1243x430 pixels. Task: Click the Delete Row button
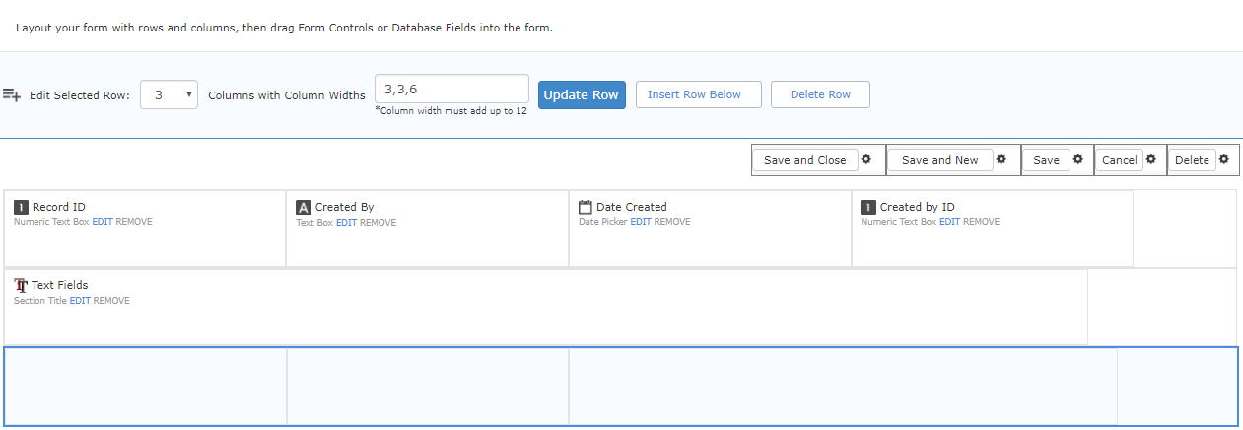coord(820,94)
